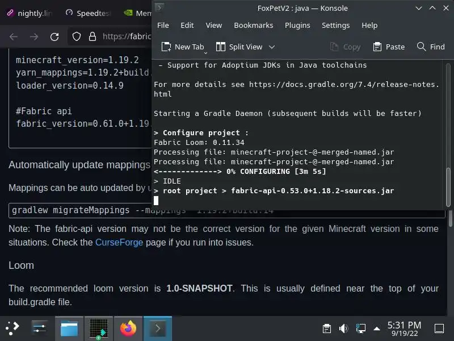Click the text 'minecraft_version=1.19.2'

(x=77, y=60)
